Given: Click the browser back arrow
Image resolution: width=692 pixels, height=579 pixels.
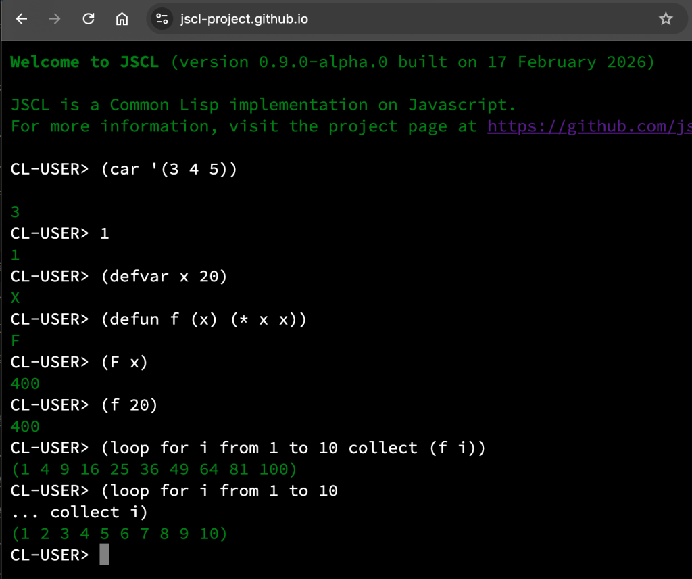Looking at the screenshot, I should (21, 19).
